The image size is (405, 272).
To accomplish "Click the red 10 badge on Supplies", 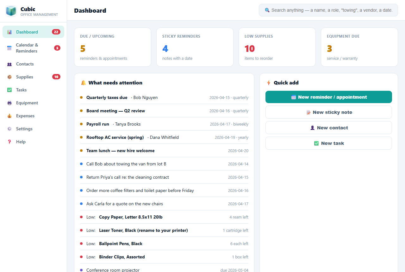I will (x=56, y=77).
